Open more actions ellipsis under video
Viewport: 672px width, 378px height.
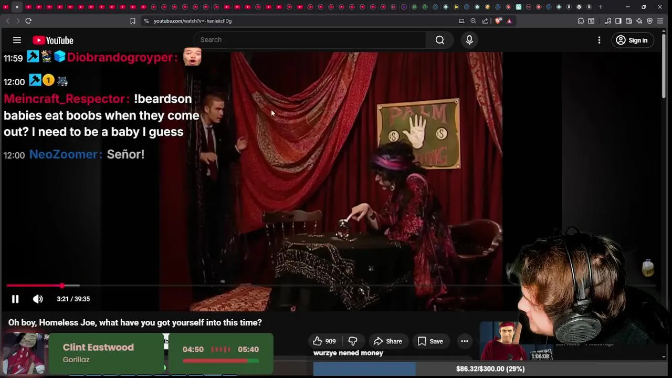(465, 341)
